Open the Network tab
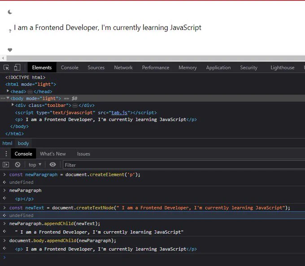 (123, 68)
